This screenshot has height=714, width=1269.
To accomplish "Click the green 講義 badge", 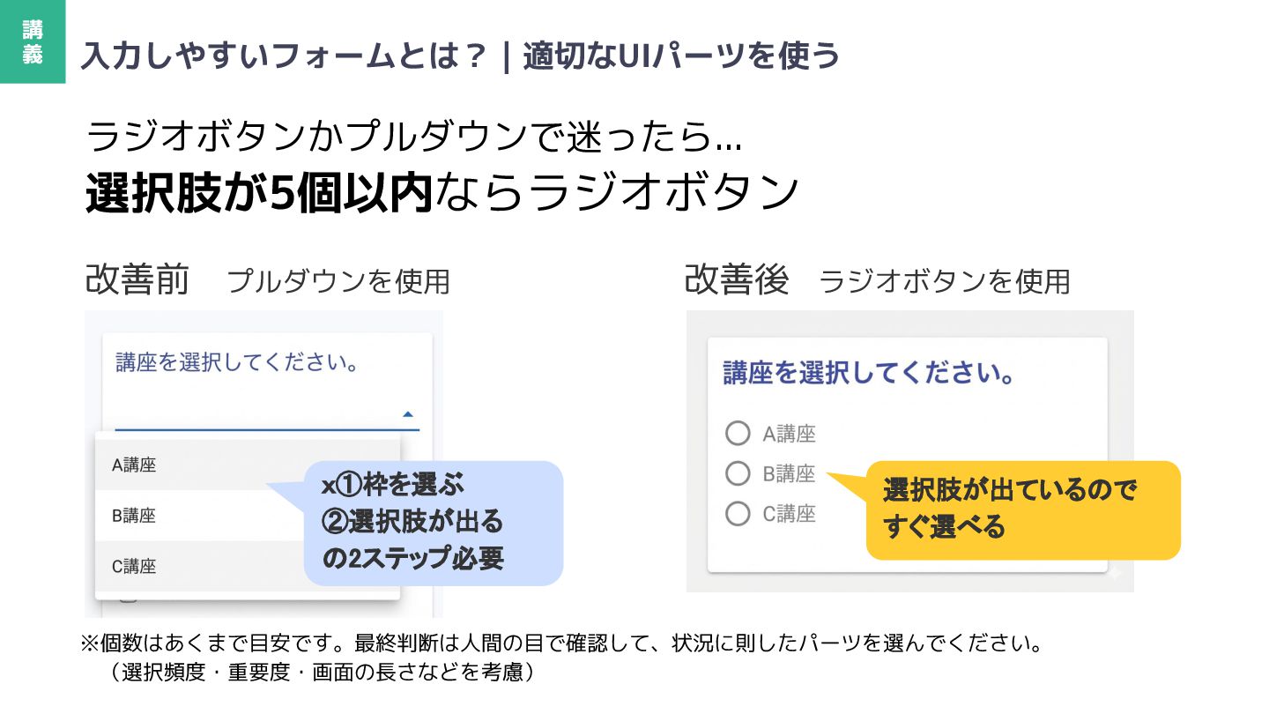I will pyautogui.click(x=33, y=41).
